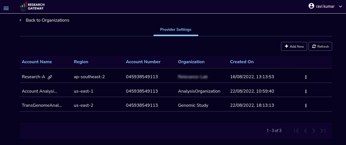Viewport: 346px width, 145px height.
Task: Go back to Organizations
Action: (x=47, y=20)
